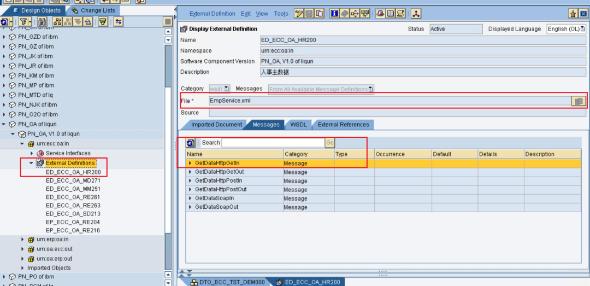Click the blue synchronize arrows icon in the navigation toolbar
Screen dimensions: 590x286
[118, 21]
